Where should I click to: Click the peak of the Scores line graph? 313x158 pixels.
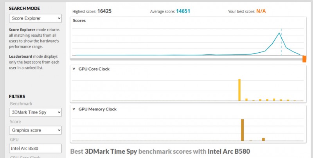pyautogui.click(x=279, y=33)
